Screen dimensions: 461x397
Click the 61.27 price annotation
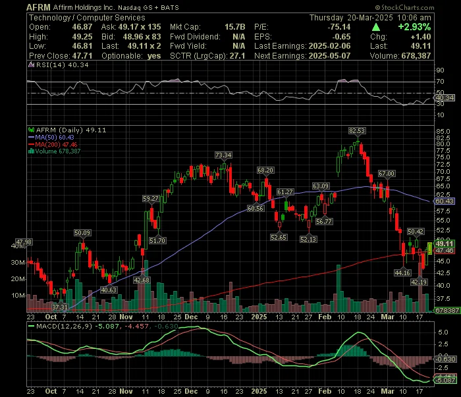[285, 192]
